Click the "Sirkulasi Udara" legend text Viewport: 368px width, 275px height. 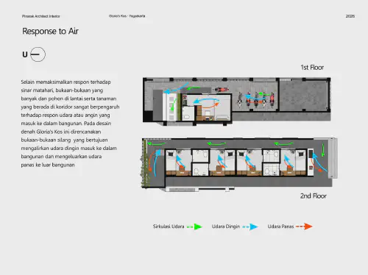point(169,226)
